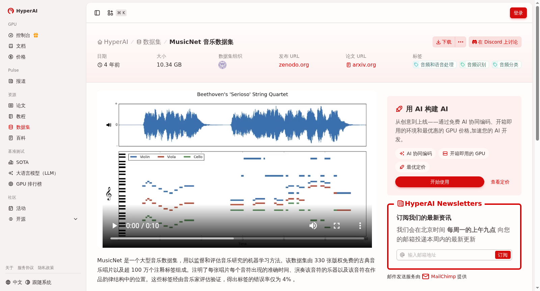
Task: Click the 开箱即用的 GPU chip
Action: (464, 153)
